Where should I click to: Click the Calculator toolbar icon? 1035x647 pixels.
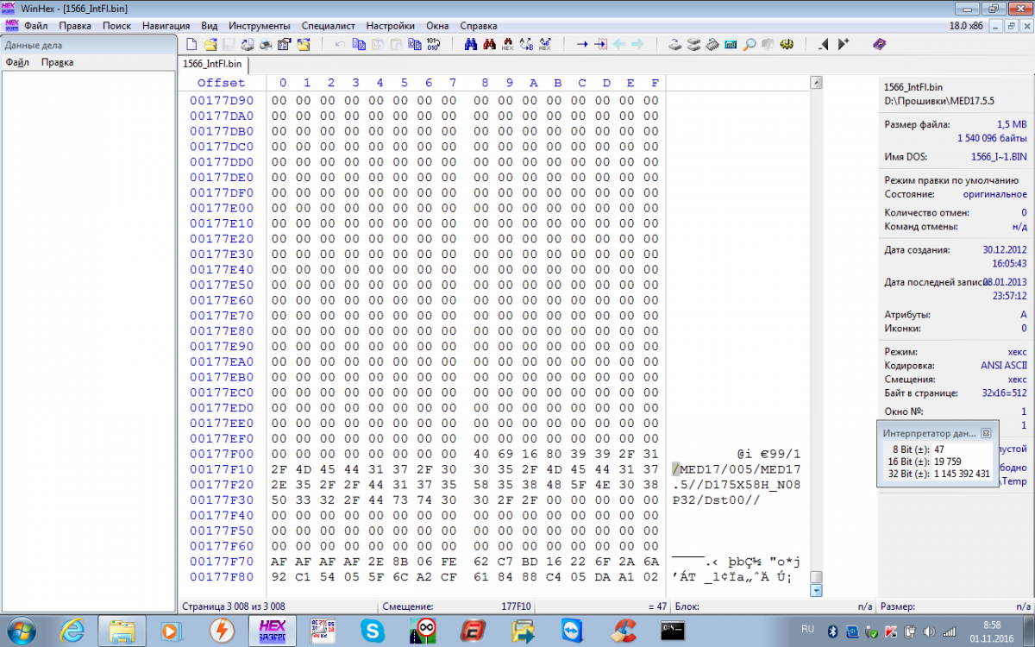[x=731, y=44]
